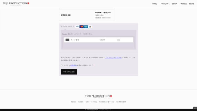Click the American Express card icon
Image resolution: width=197 pixels, height=111 pixels.
click(x=86, y=27)
